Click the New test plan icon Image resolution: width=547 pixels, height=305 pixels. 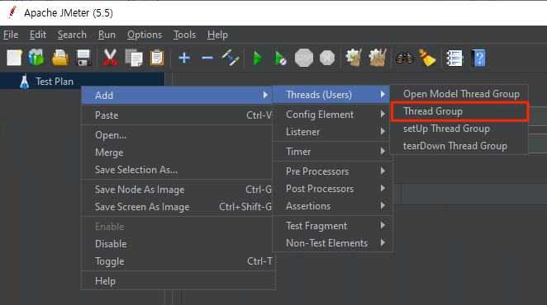14,58
